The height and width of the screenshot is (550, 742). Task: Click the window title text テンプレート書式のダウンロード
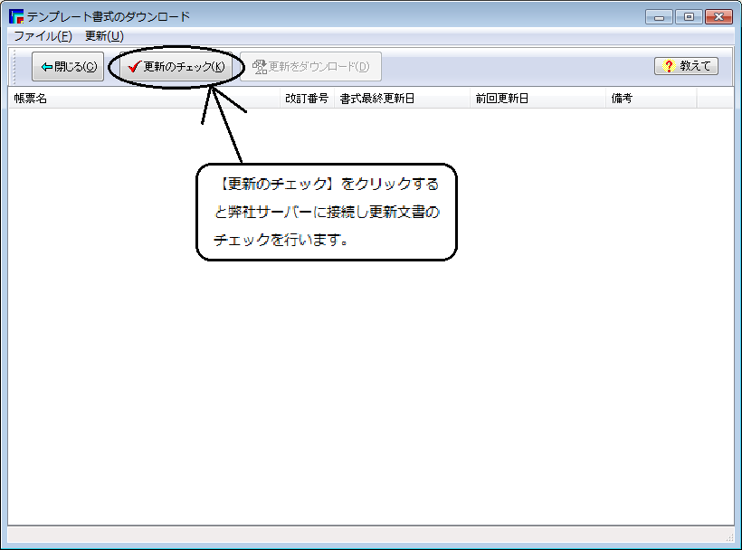pyautogui.click(x=109, y=16)
